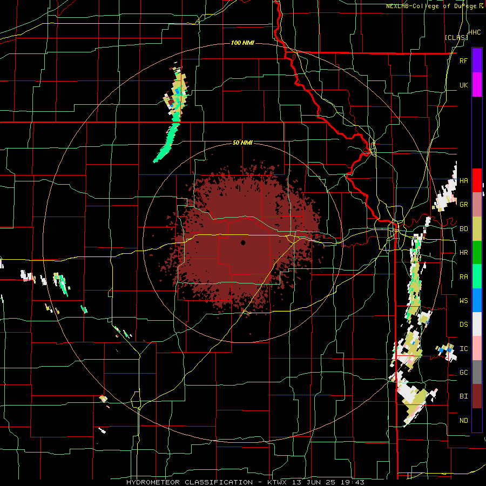The height and width of the screenshot is (486, 486).
Task: Click the magenta UK color swatch
Action: coord(477,85)
